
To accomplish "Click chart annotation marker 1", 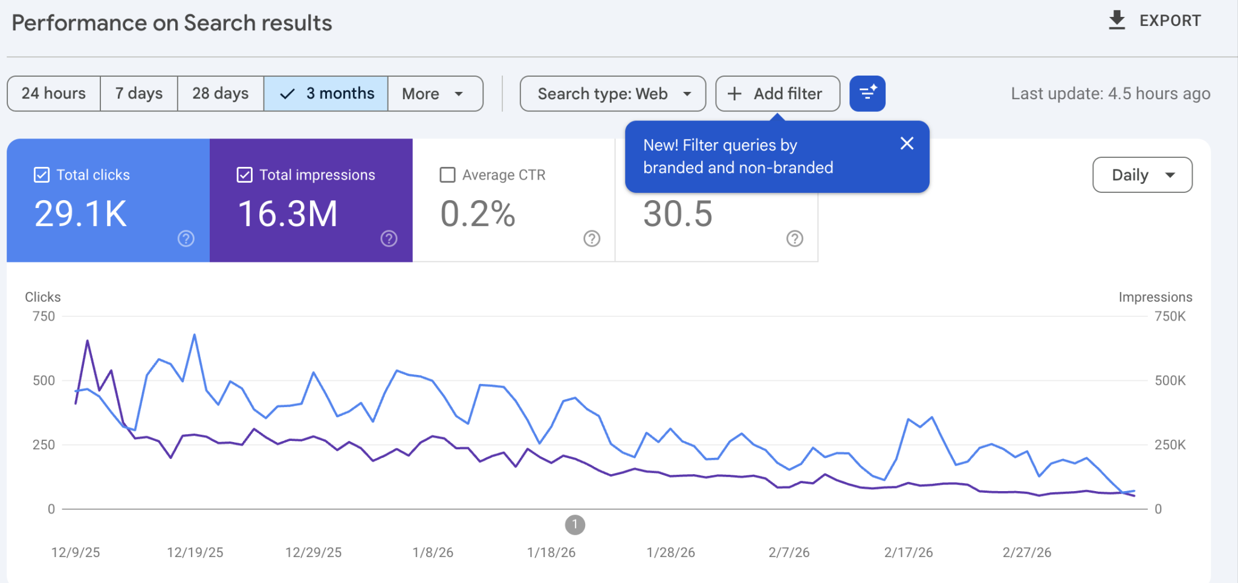I will 575,525.
